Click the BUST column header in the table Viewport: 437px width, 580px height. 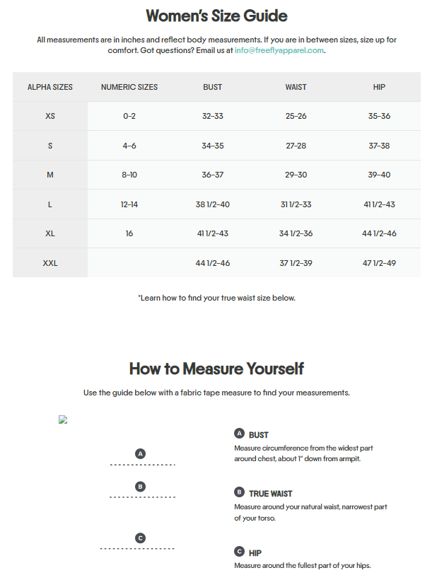[x=212, y=87]
